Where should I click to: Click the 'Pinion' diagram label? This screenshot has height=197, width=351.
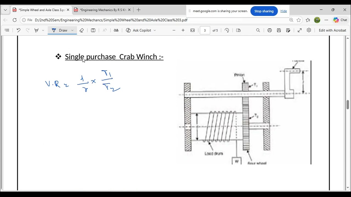point(239,75)
